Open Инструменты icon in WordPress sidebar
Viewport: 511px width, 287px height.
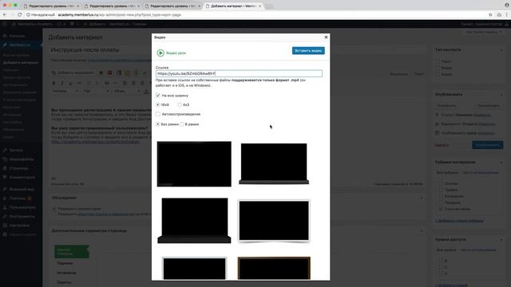[x=5, y=216]
